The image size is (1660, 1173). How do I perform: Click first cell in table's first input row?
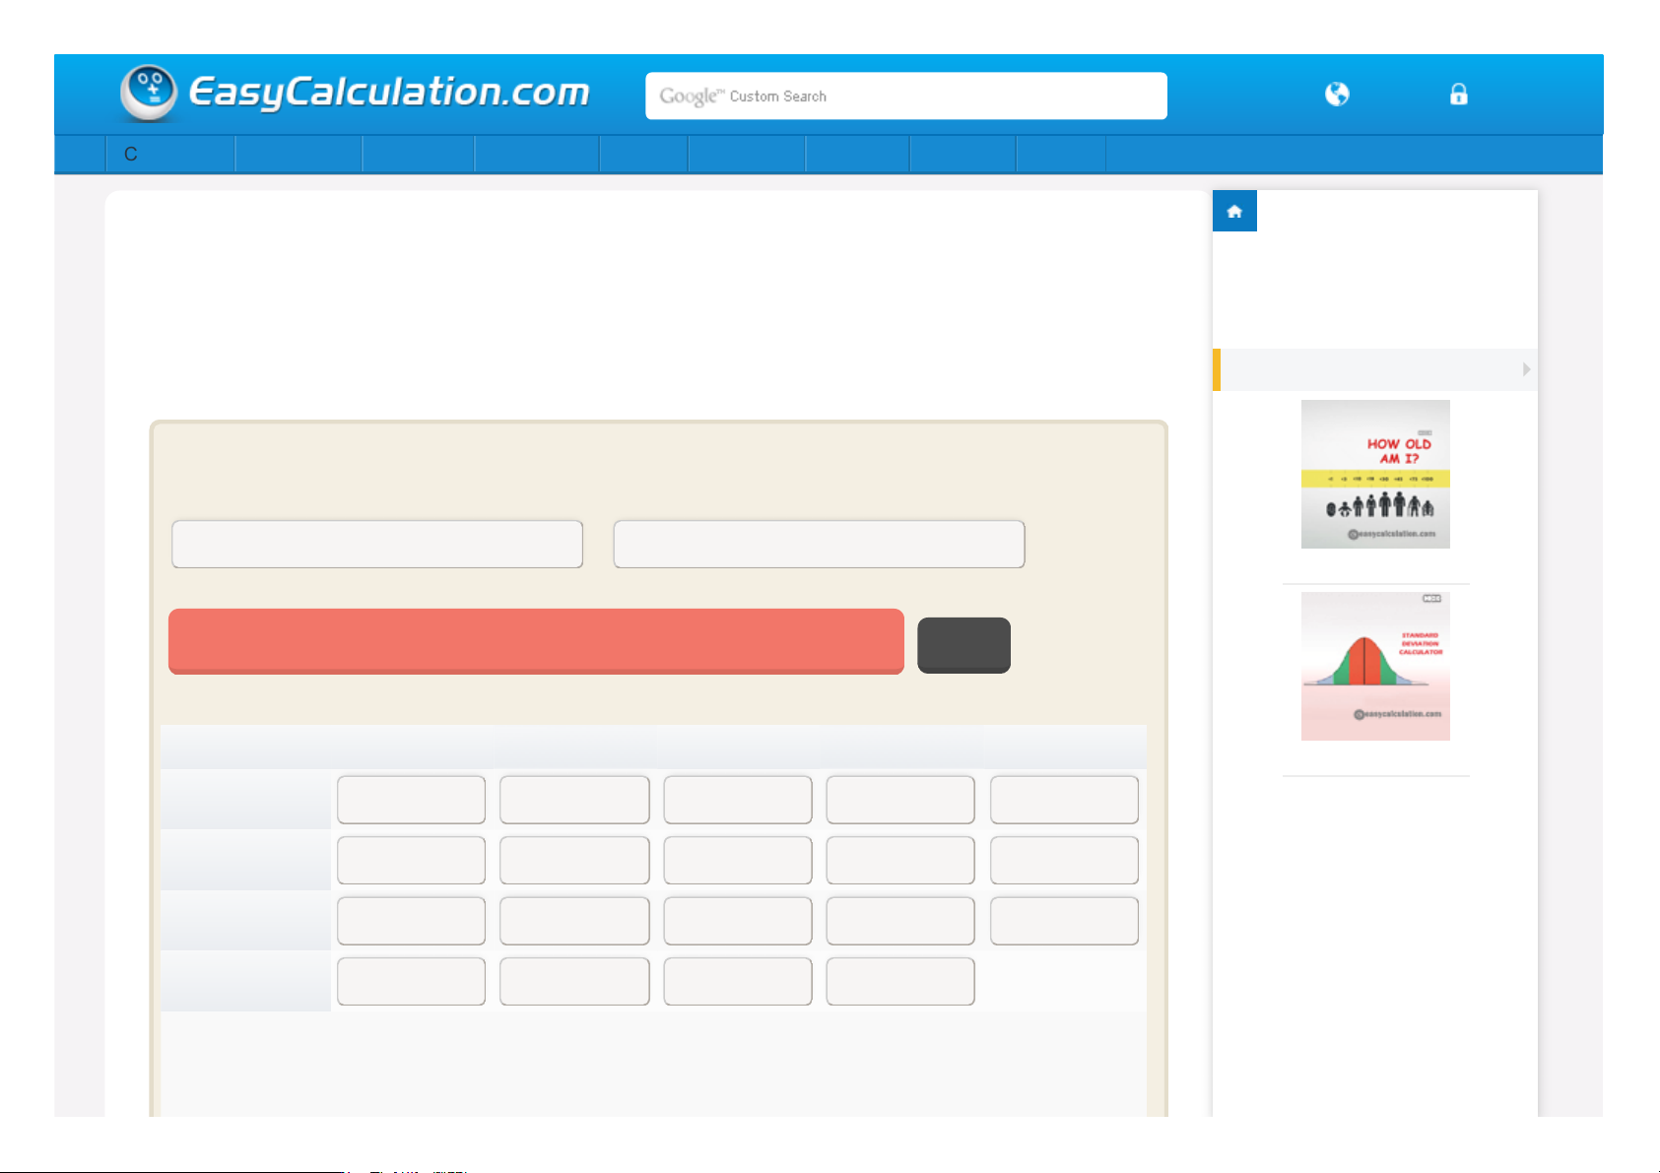pyautogui.click(x=411, y=800)
